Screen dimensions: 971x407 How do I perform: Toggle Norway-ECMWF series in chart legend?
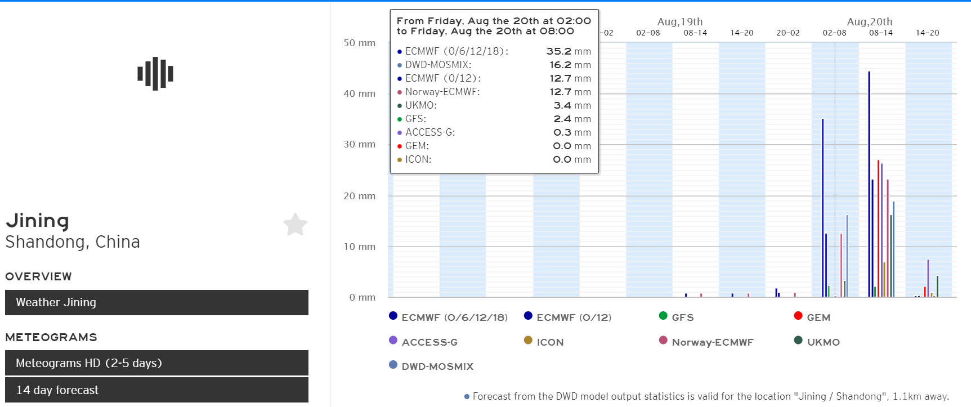coord(706,342)
